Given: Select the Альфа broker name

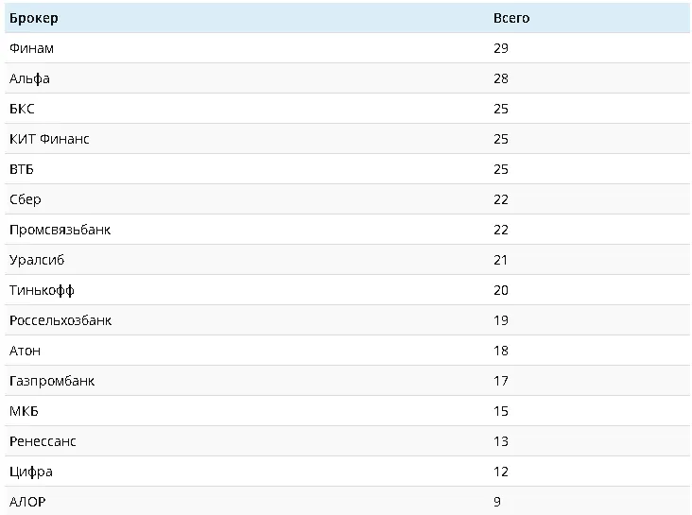Looking at the screenshot, I should point(29,78).
